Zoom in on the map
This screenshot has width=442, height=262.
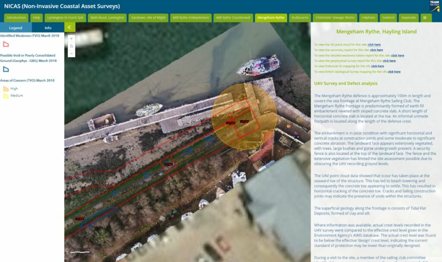[71, 39]
